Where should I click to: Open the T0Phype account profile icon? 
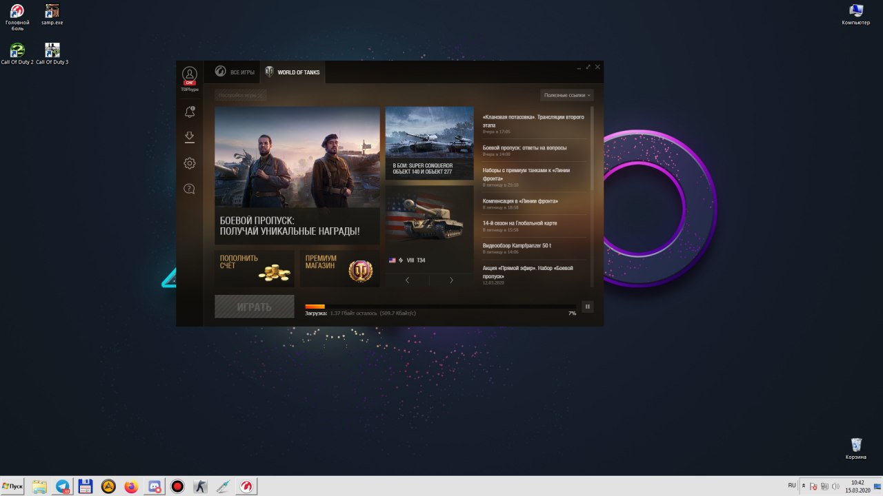pyautogui.click(x=190, y=74)
